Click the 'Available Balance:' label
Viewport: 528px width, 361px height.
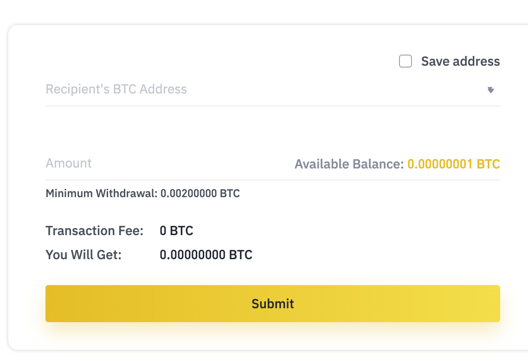point(349,164)
